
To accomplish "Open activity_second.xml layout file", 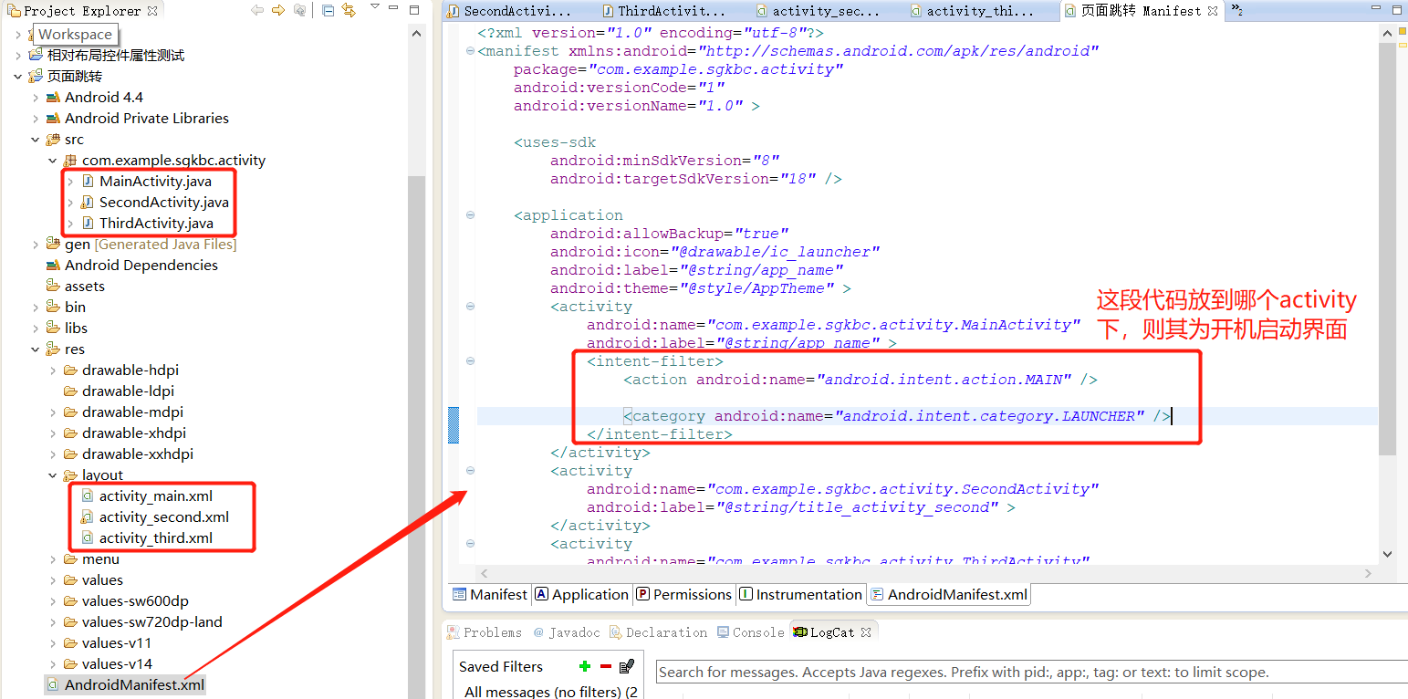I will (x=154, y=516).
